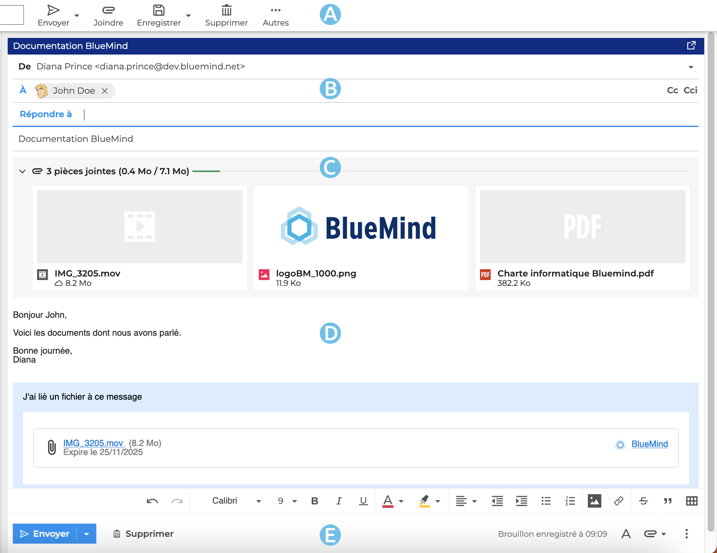Click the Joindre paperclip icon in top toolbar
Viewport: 717px width, 553px height.
(108, 10)
